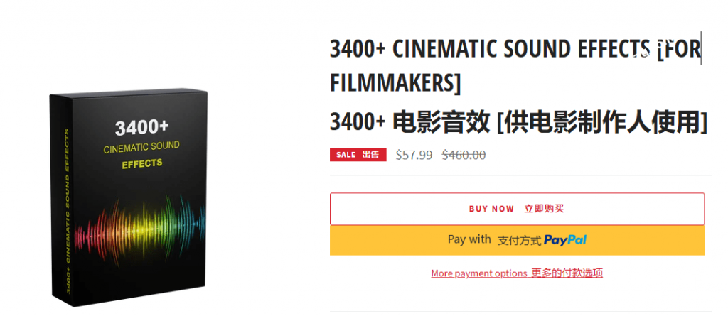Click the PayPal logo in the yellow button
Image resolution: width=728 pixels, height=316 pixels.
coord(565,240)
